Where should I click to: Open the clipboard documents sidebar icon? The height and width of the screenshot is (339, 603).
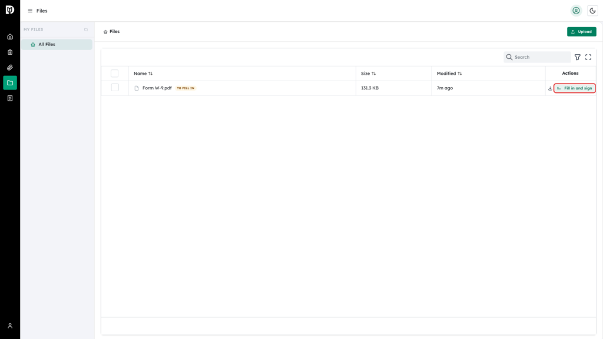[x=10, y=52]
